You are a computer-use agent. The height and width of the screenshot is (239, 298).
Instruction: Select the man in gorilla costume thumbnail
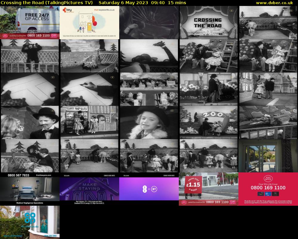click(x=30, y=56)
